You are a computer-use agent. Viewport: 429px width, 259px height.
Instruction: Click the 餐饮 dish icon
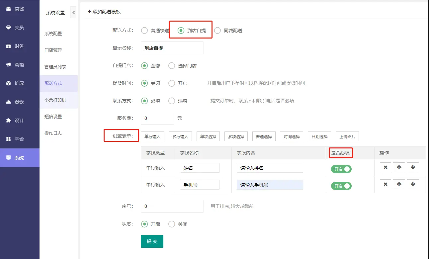pyautogui.click(x=9, y=102)
